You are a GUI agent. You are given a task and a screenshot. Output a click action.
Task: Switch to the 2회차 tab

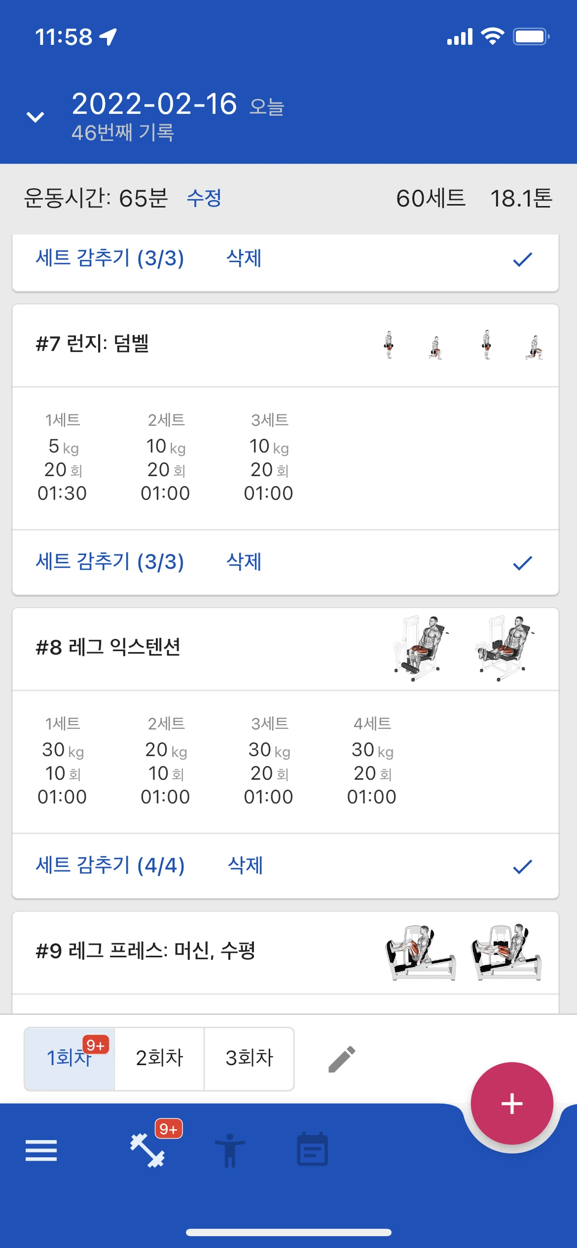(x=159, y=1058)
